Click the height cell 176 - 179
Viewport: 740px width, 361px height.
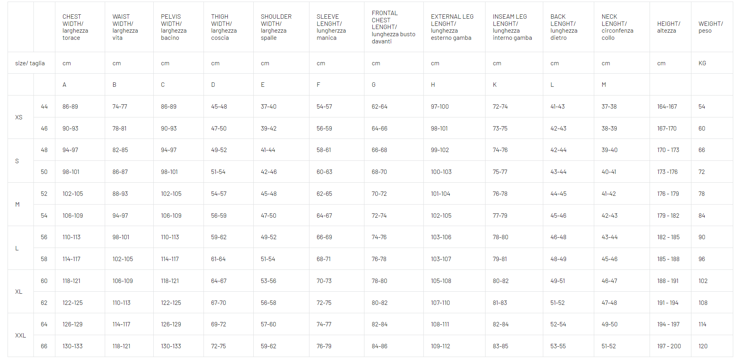pyautogui.click(x=668, y=194)
